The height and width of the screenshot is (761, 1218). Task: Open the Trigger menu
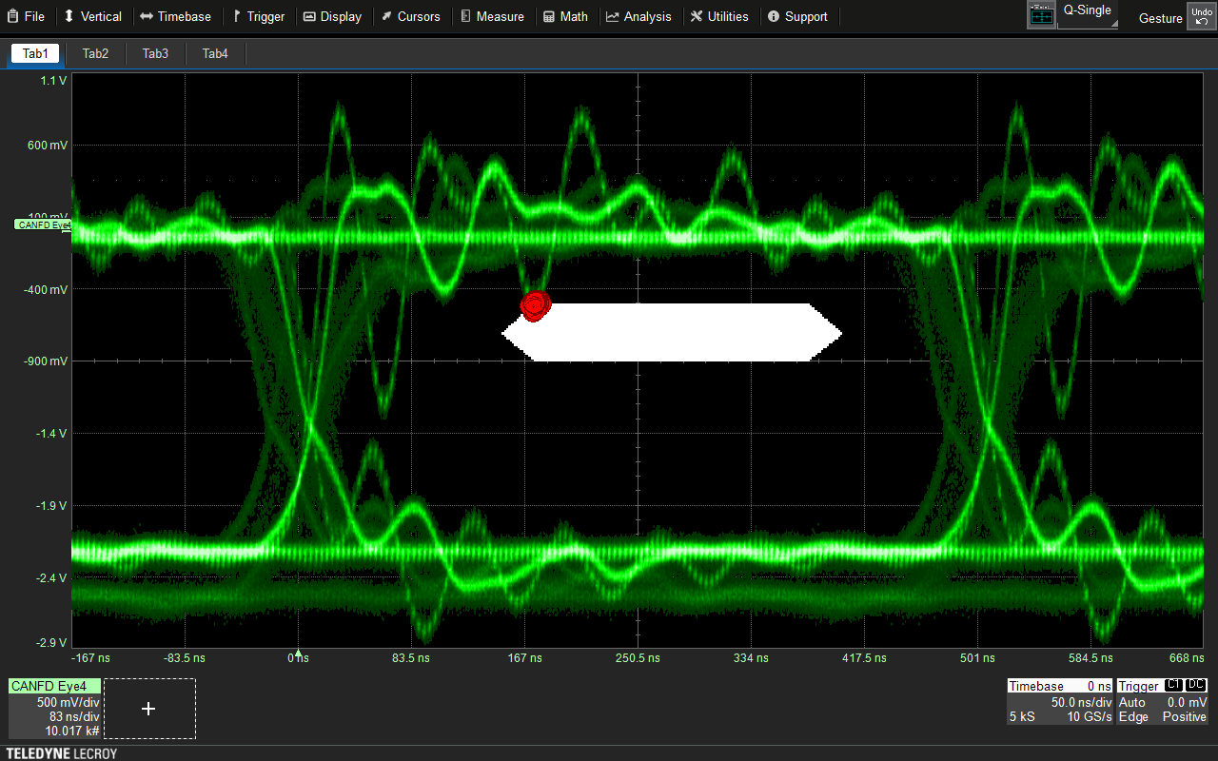[259, 16]
